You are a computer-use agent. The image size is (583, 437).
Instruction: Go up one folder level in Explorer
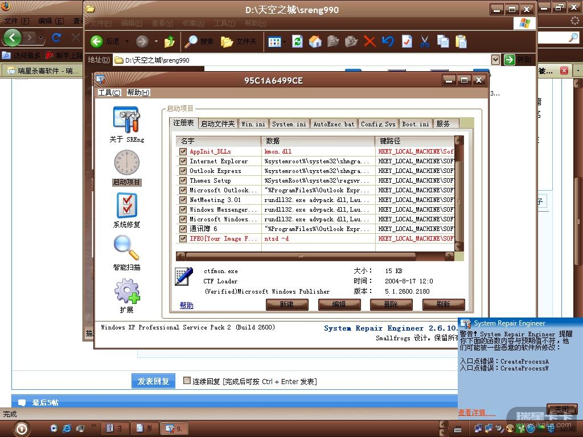pos(170,41)
